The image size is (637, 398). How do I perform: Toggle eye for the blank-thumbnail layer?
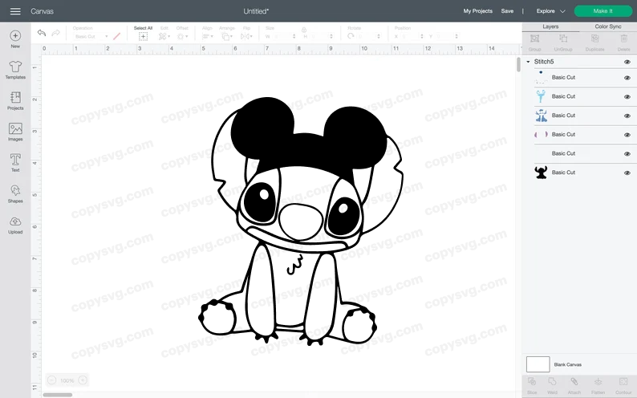tap(627, 154)
